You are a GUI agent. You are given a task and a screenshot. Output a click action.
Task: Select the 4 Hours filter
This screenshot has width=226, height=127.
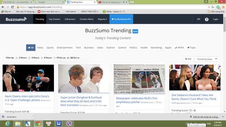point(29,58)
